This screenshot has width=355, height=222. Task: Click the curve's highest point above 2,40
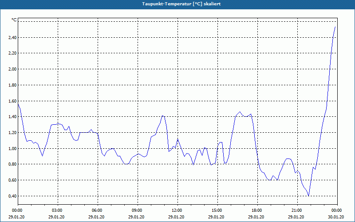pyautogui.click(x=335, y=27)
